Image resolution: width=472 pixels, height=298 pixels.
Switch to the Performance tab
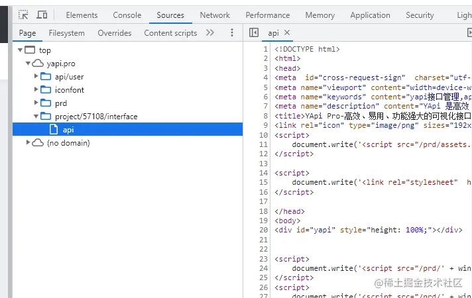click(x=268, y=15)
